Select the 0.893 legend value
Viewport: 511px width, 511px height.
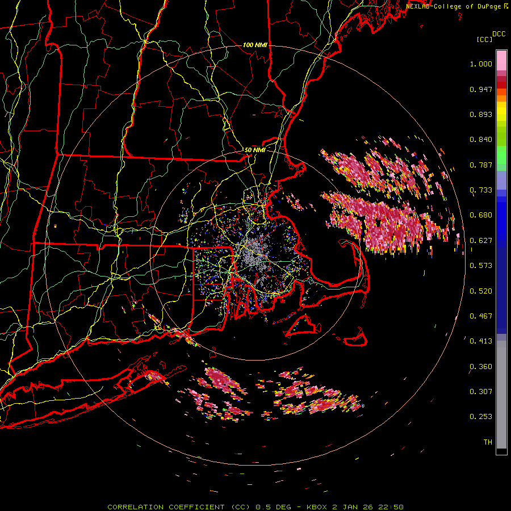[x=481, y=114]
